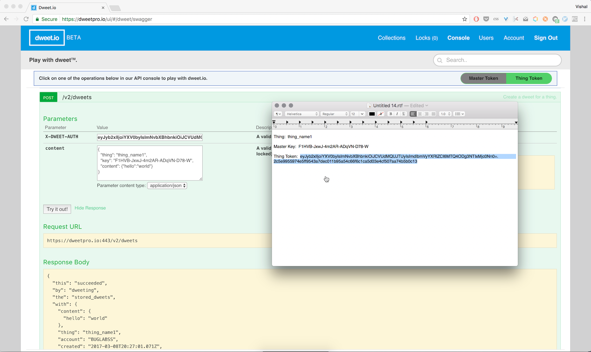Center text in TextEdit

[x=420, y=114]
